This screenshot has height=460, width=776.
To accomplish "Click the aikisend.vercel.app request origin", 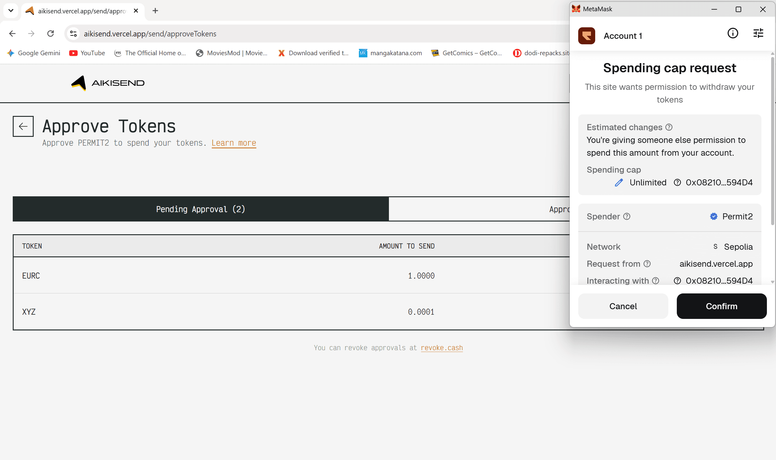I will point(716,264).
